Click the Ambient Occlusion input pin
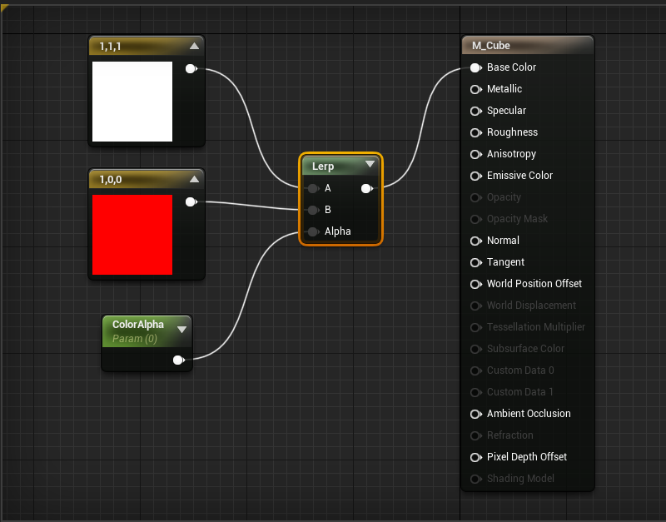Image resolution: width=666 pixels, height=522 pixels. [475, 414]
